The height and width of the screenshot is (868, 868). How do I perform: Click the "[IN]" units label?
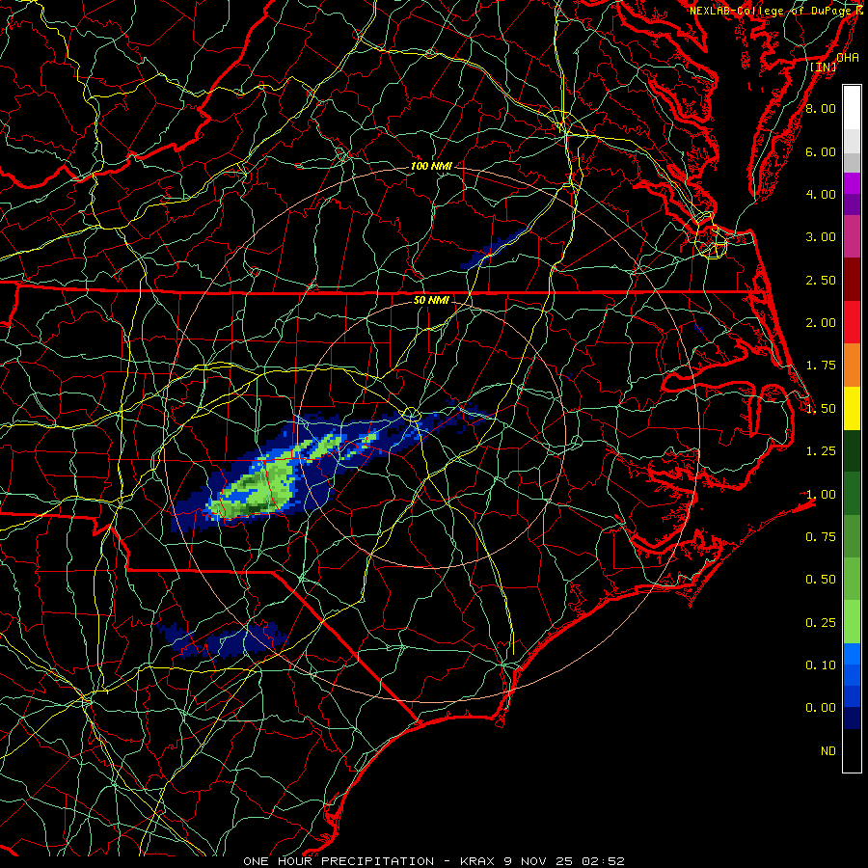(x=824, y=67)
